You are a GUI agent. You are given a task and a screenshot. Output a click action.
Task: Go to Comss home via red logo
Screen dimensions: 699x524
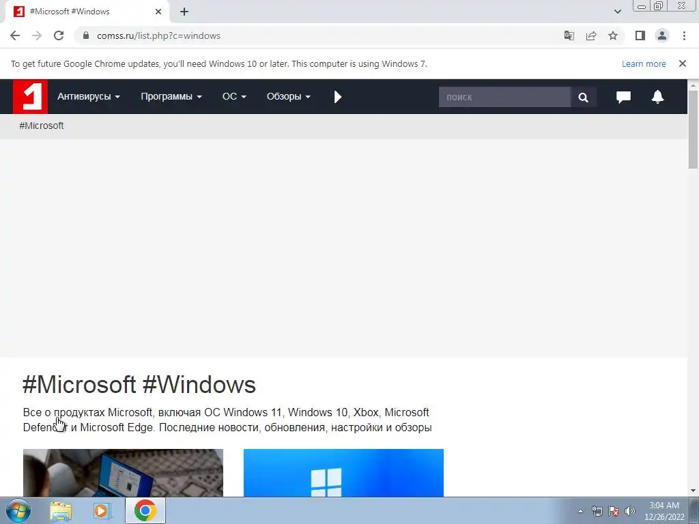pos(30,97)
